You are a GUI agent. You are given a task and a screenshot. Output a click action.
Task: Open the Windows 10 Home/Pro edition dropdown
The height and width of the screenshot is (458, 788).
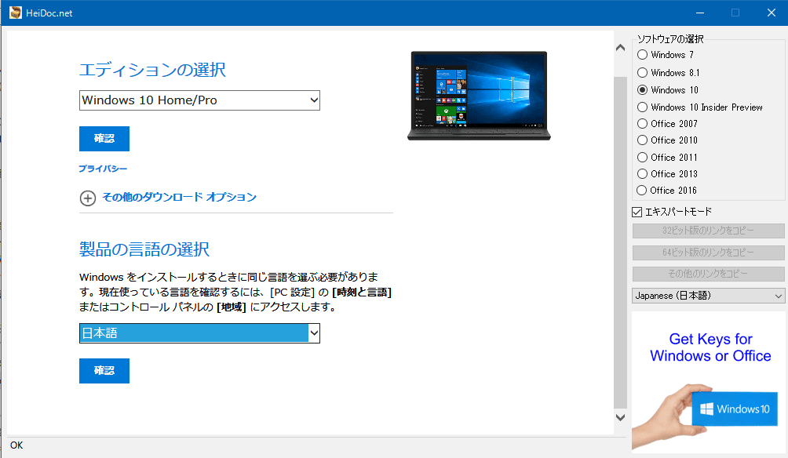pos(199,100)
